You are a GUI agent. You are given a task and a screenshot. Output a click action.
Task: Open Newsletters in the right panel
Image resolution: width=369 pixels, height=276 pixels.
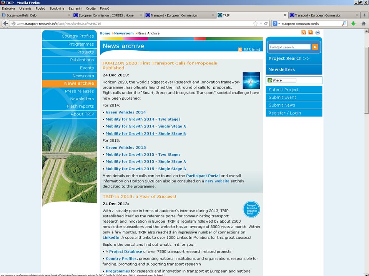click(281, 69)
